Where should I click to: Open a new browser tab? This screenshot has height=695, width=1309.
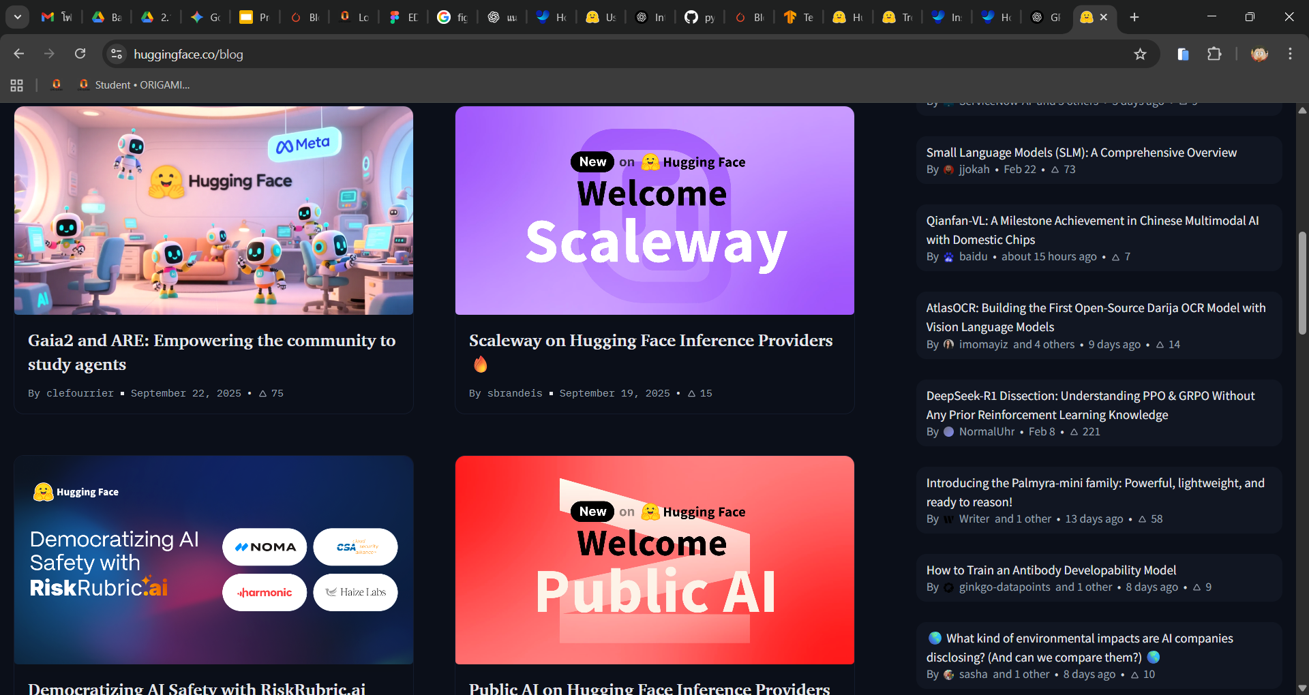pos(1134,17)
